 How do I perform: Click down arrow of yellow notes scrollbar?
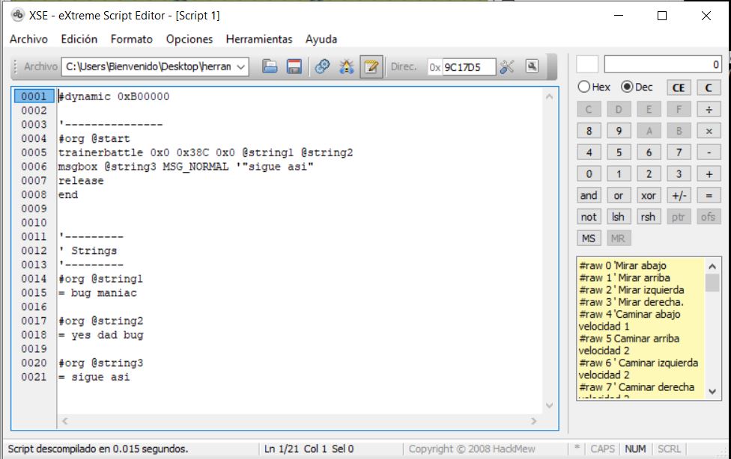[712, 391]
